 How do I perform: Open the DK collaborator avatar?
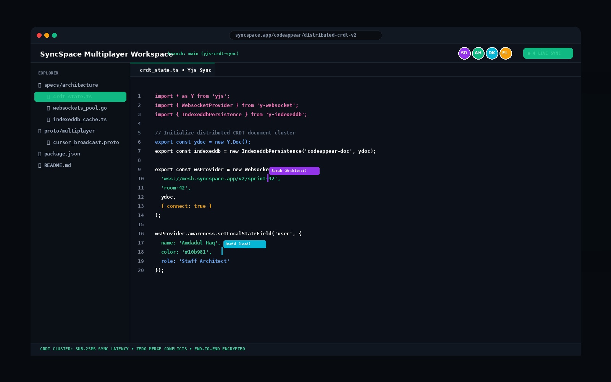(x=492, y=53)
